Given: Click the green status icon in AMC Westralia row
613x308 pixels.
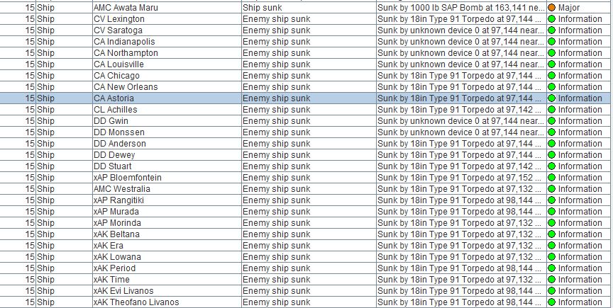Looking at the screenshot, I should click(551, 188).
